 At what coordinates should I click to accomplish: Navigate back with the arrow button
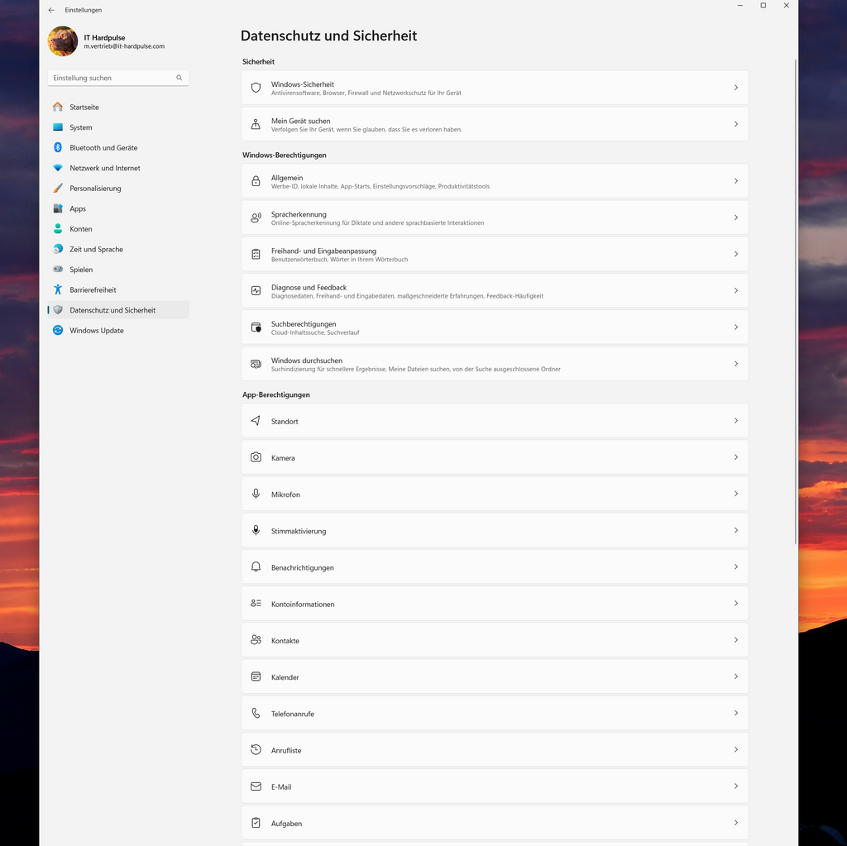tap(52, 10)
